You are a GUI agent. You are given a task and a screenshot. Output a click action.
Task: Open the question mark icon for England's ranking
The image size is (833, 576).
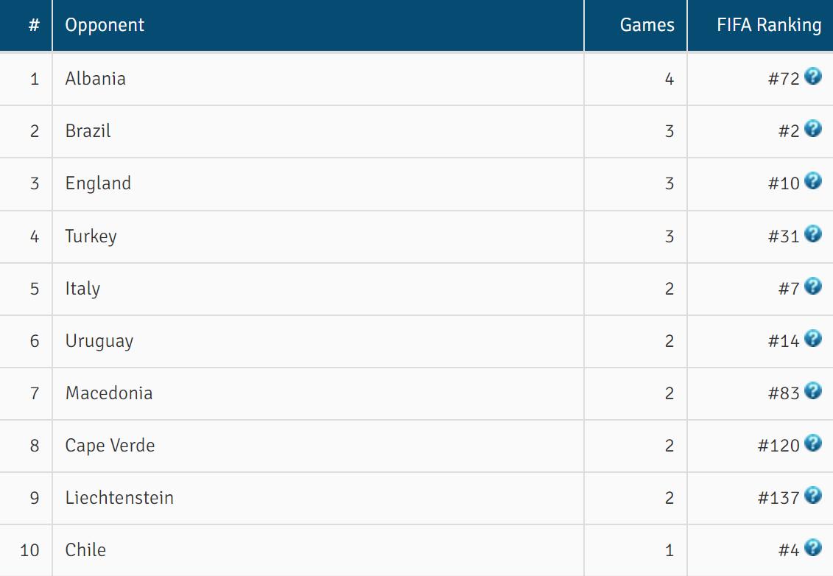[813, 180]
